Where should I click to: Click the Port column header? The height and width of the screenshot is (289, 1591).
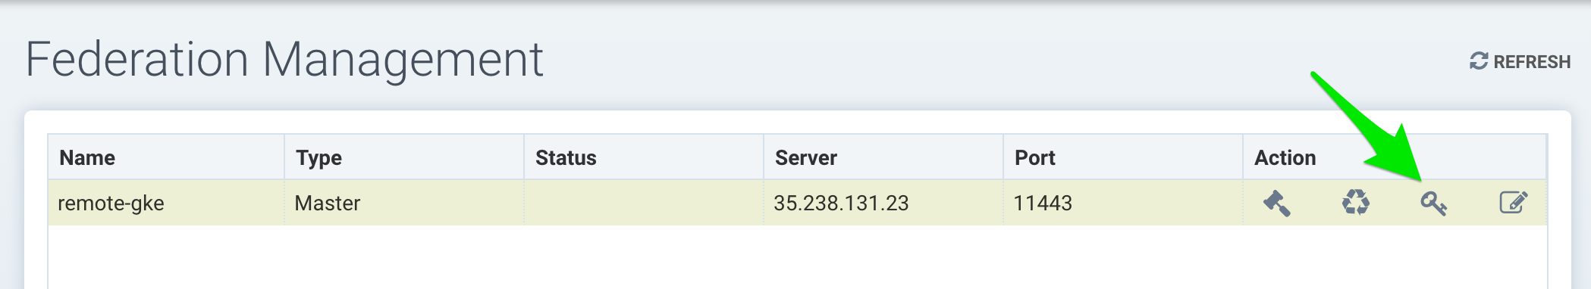point(1035,157)
